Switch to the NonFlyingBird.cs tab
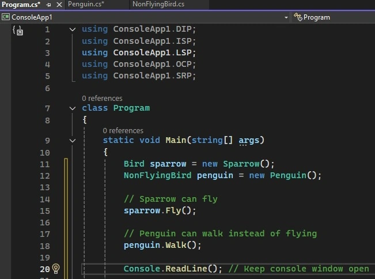The image size is (375, 279). coord(158,4)
